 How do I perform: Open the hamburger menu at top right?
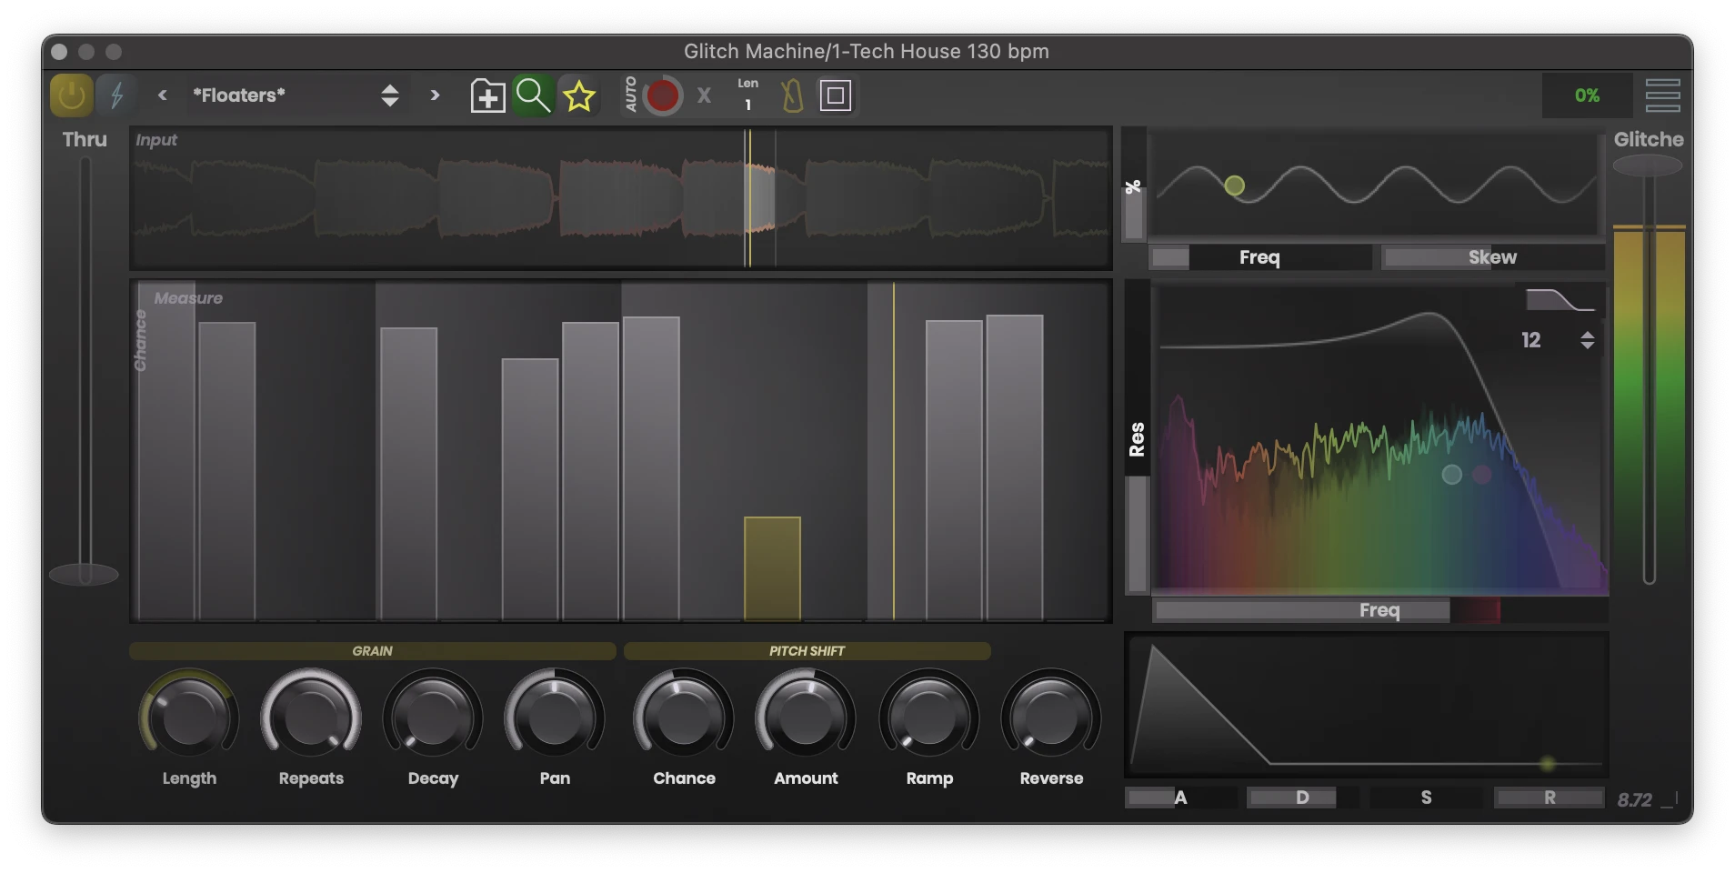click(1662, 95)
